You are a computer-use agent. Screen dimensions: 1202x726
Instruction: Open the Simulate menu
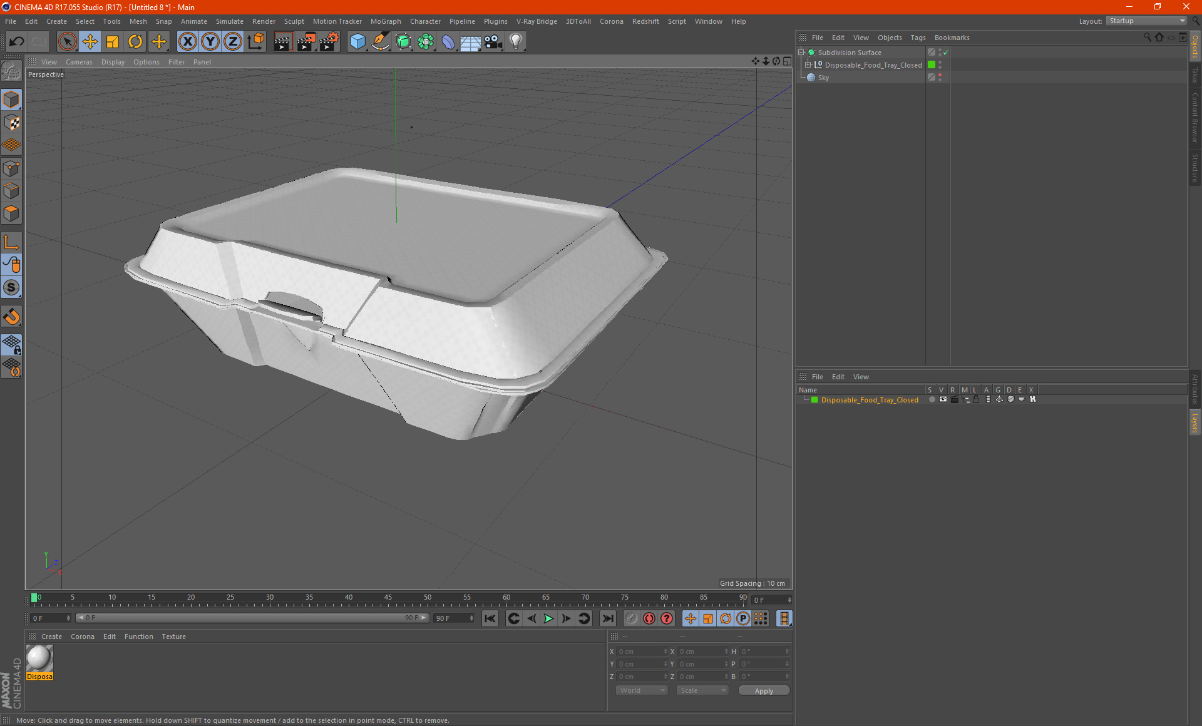click(x=230, y=21)
